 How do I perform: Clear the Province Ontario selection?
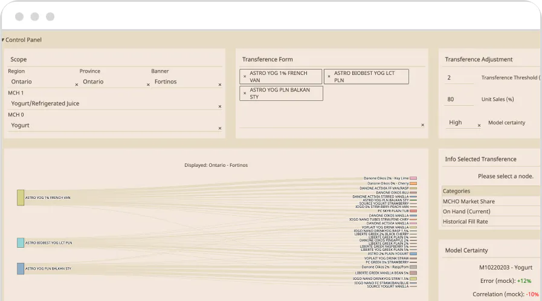pos(148,85)
